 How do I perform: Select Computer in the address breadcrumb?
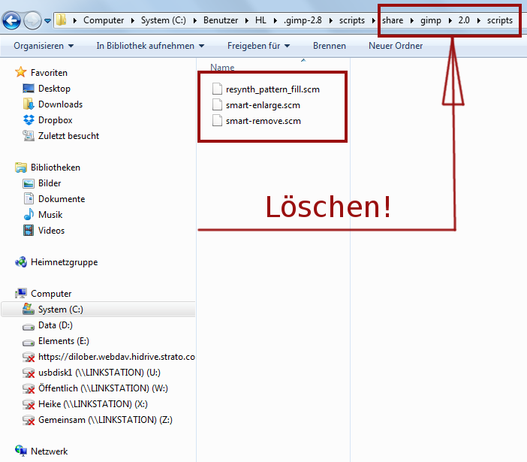tap(104, 20)
